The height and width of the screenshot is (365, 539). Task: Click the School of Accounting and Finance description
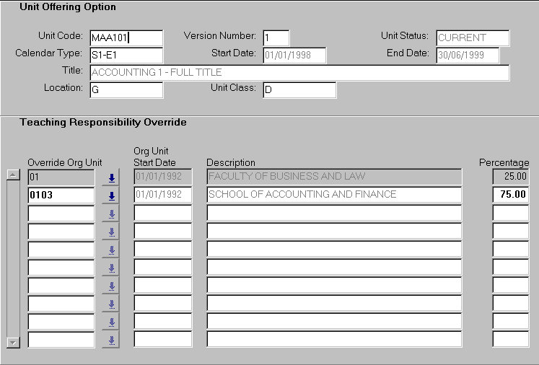[x=333, y=195]
